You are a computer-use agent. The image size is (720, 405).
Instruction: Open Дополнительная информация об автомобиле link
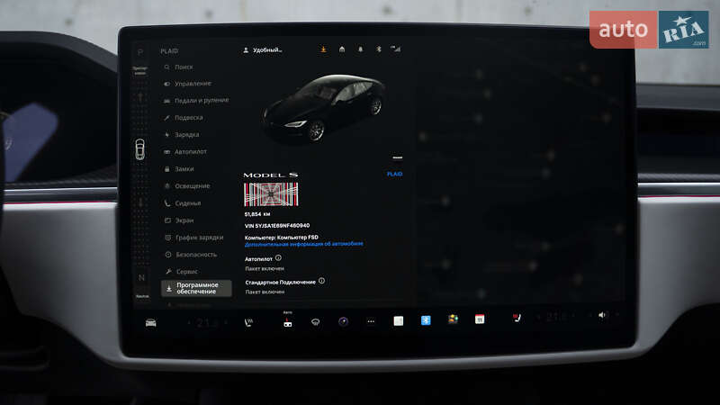[x=304, y=244]
